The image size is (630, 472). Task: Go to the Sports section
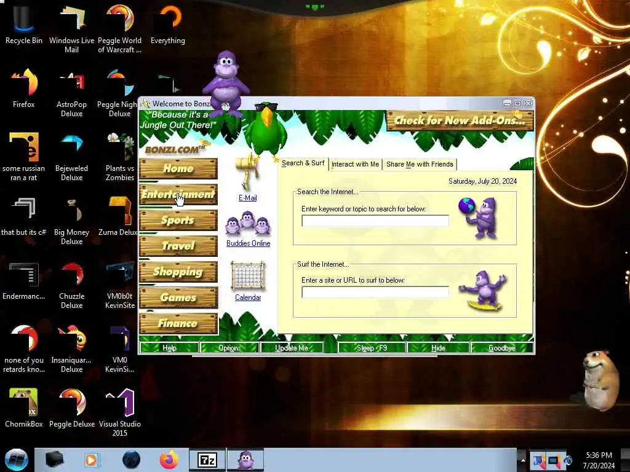pos(178,220)
